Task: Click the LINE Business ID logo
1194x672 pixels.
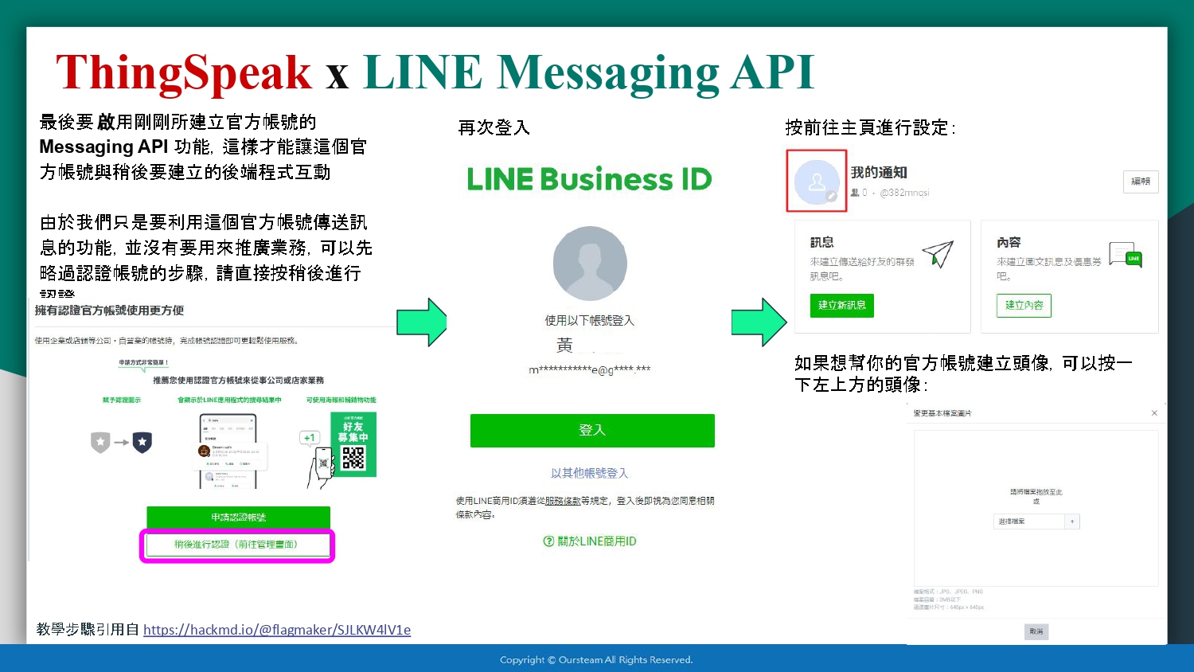Action: 589,179
